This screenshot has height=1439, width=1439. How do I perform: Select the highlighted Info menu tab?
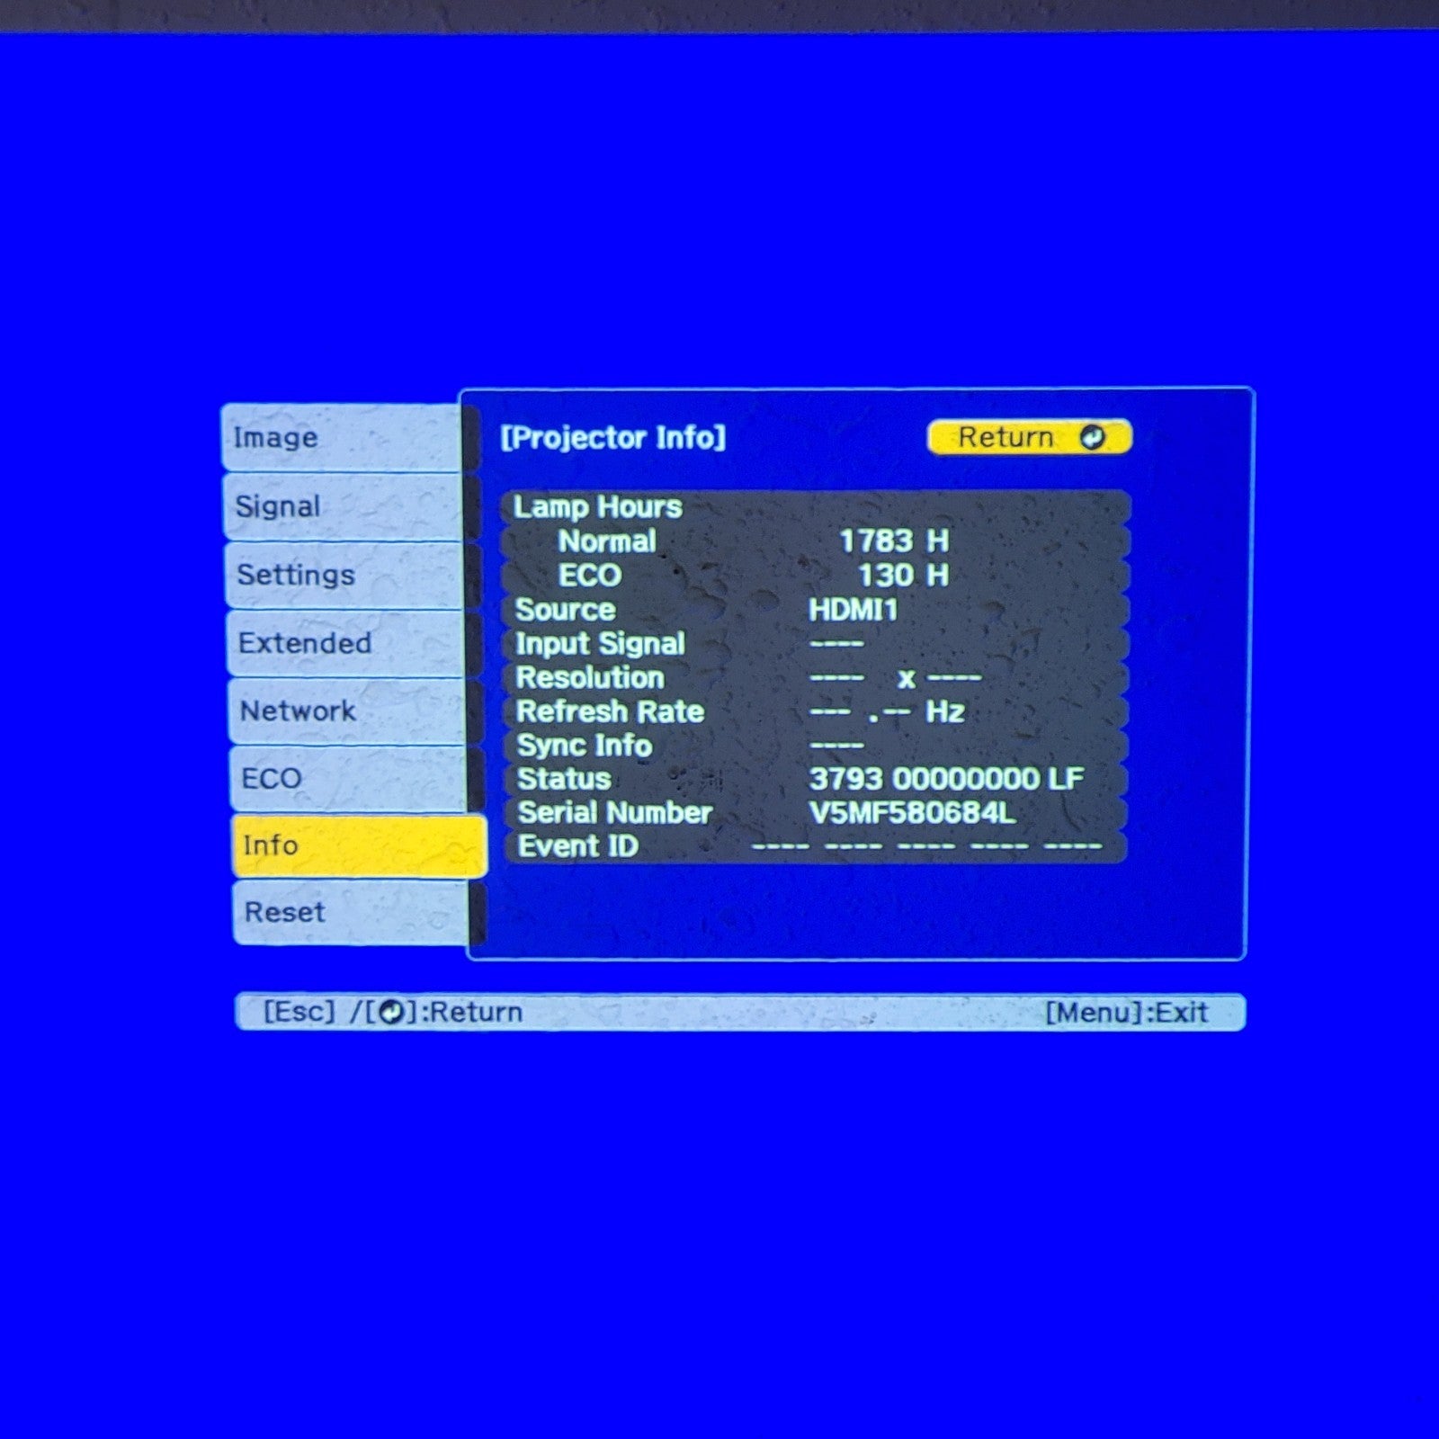(x=358, y=845)
